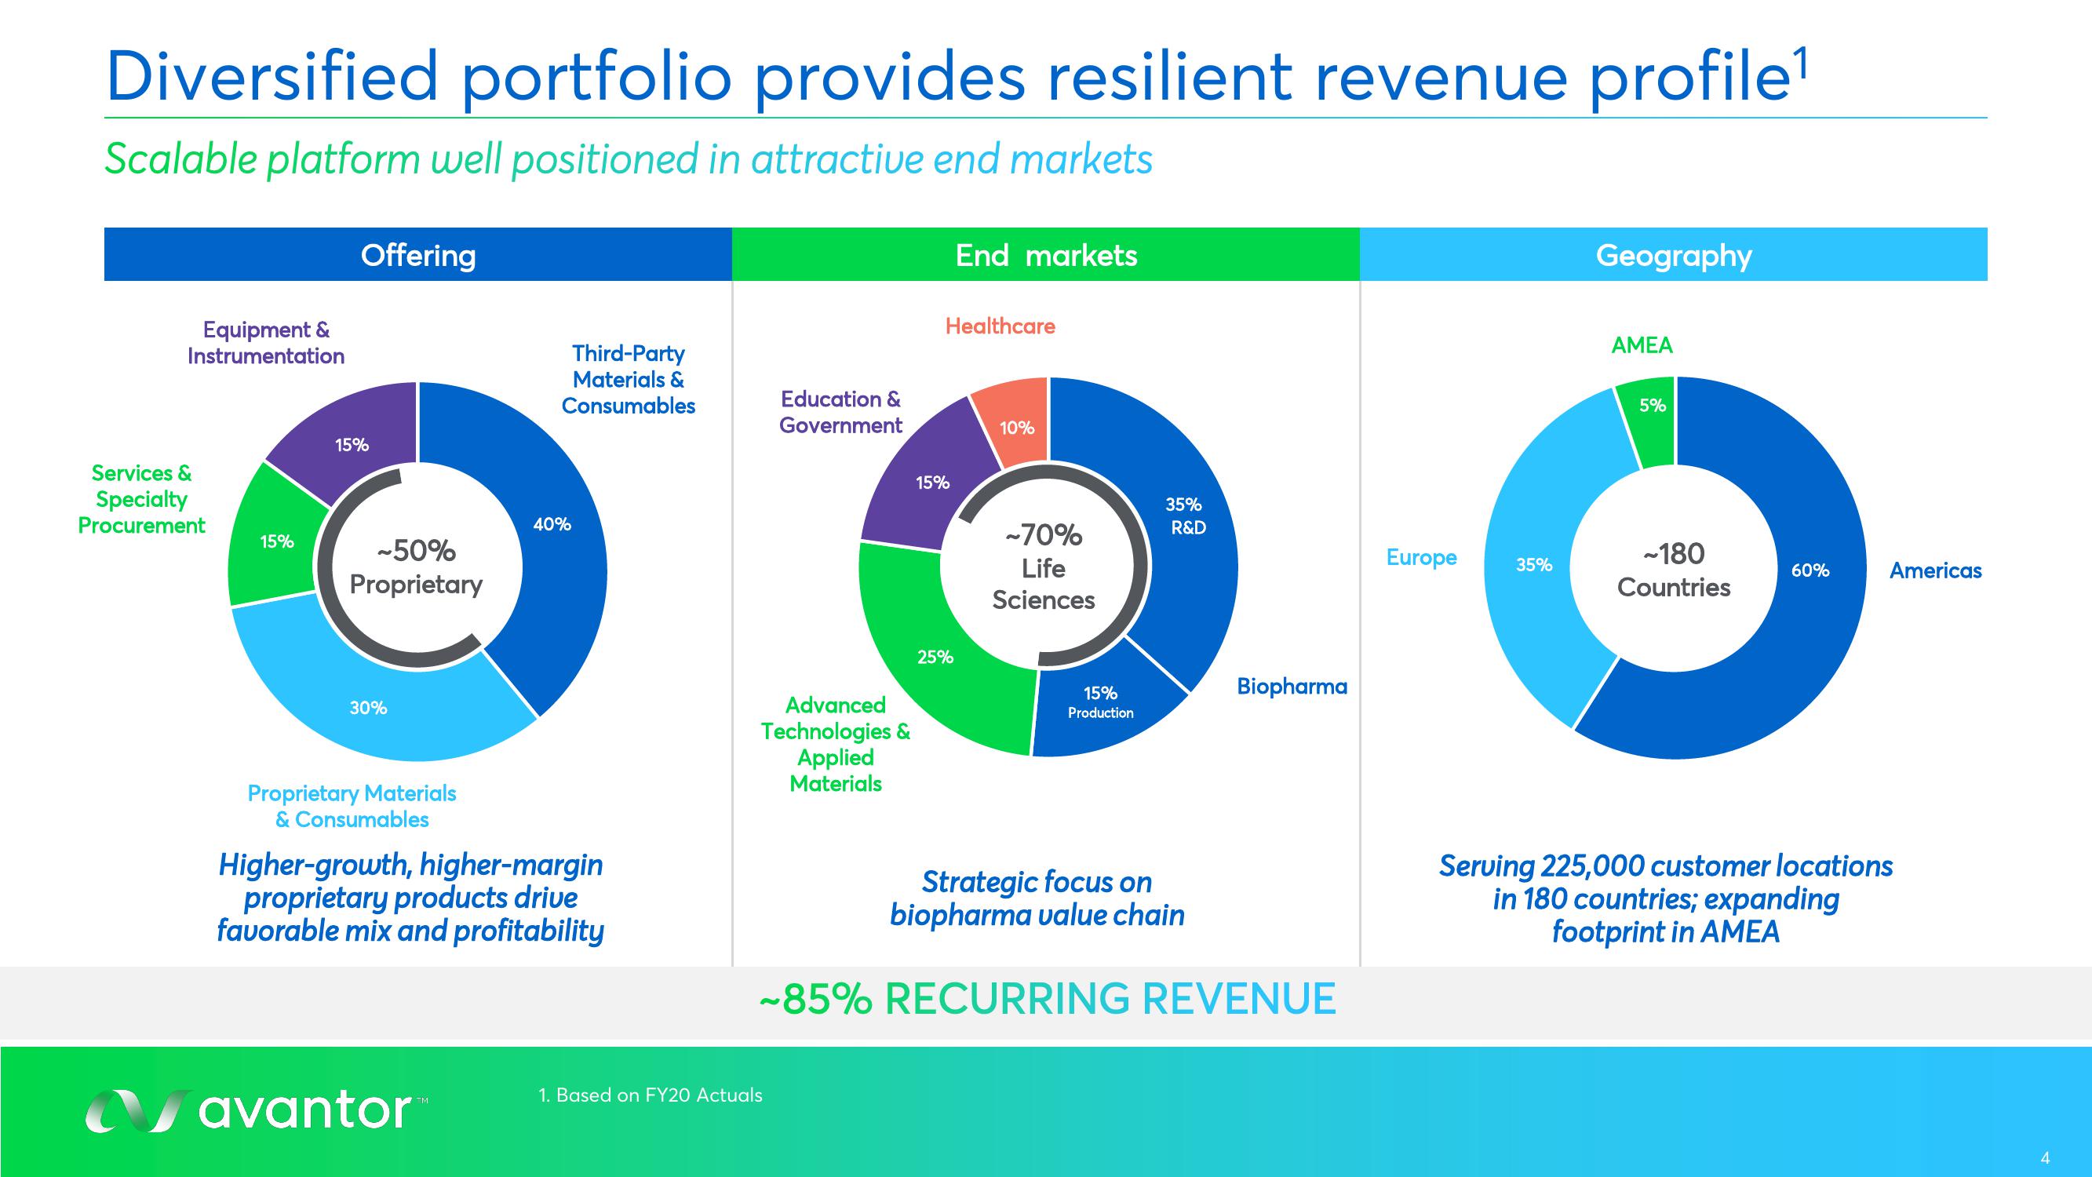Click the 60% Americas slice in Geography chart

1811,570
